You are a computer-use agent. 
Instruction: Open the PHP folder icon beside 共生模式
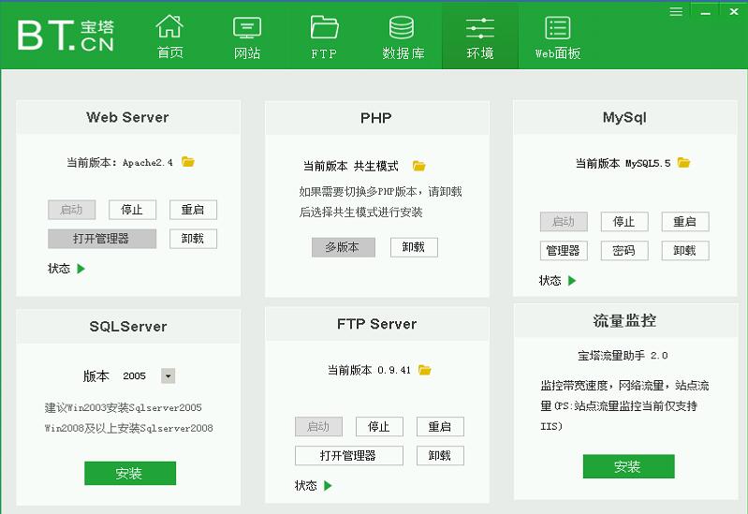(x=418, y=166)
